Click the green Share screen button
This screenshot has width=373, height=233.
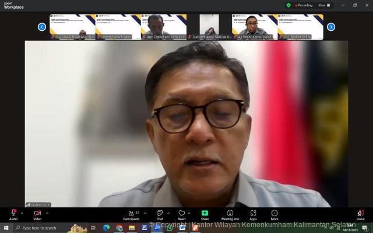tap(205, 214)
